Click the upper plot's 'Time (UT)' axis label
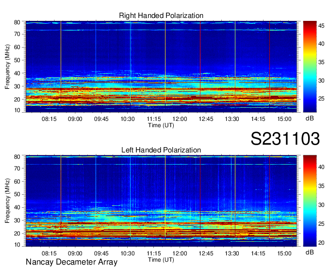 pos(161,125)
